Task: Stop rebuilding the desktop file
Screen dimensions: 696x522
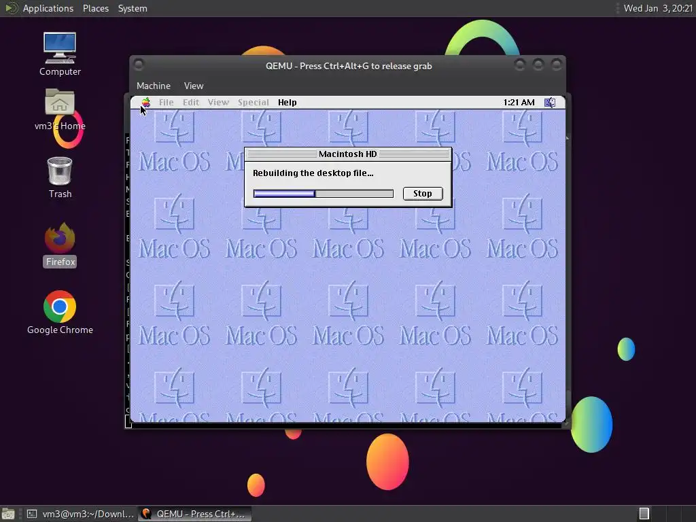Action: pos(423,194)
